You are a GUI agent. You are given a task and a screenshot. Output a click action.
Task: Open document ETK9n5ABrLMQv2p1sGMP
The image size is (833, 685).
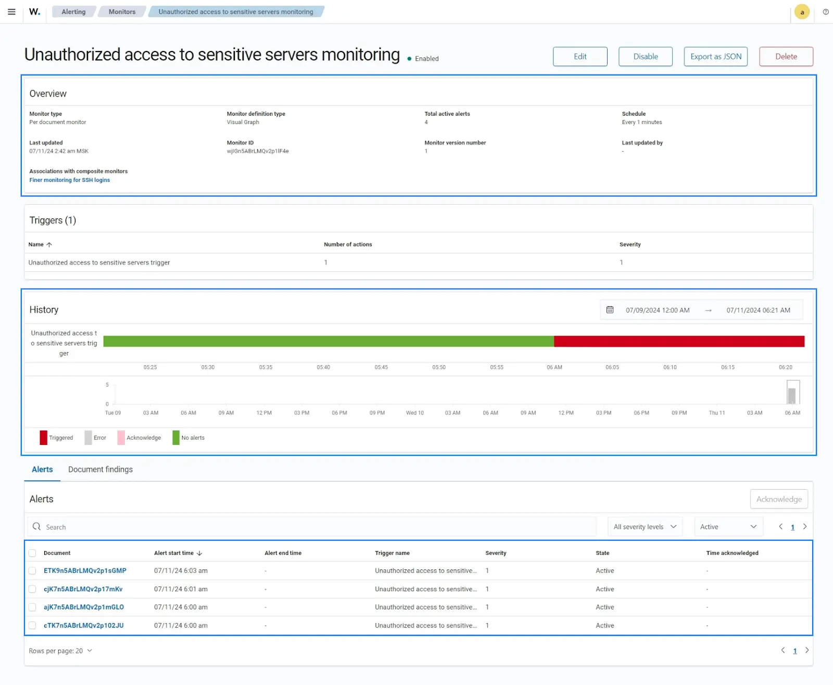tap(85, 571)
